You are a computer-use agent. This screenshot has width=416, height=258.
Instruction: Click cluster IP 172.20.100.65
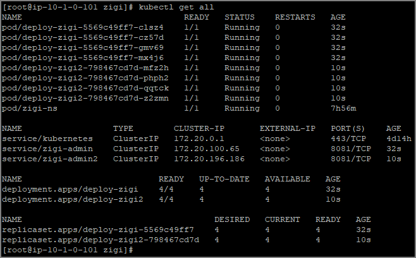coord(206,149)
